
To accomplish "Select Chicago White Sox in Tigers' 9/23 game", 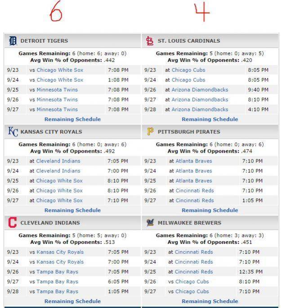I will coord(60,70).
